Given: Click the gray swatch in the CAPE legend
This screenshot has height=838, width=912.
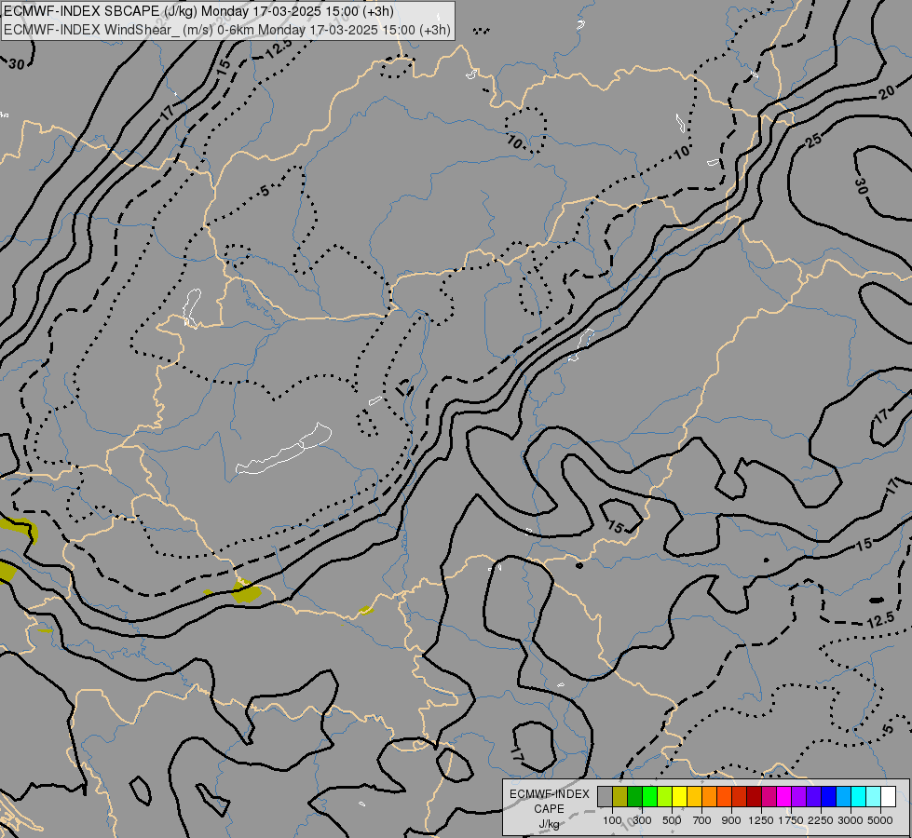Looking at the screenshot, I should click(x=605, y=796).
